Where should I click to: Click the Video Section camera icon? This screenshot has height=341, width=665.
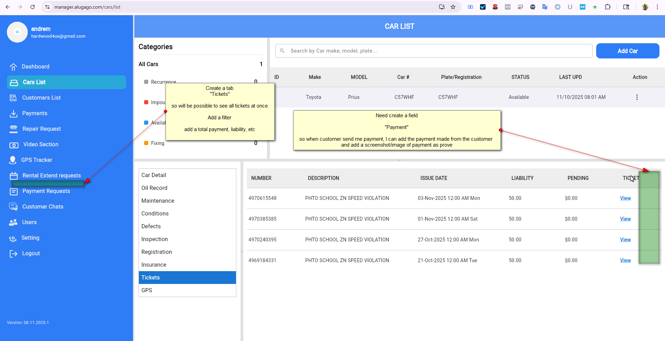coord(14,145)
